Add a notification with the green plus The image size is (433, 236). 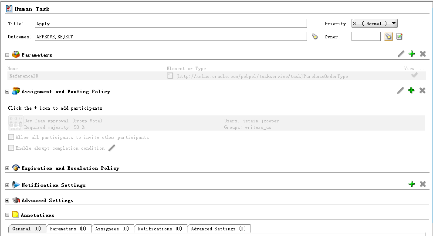[412, 184]
